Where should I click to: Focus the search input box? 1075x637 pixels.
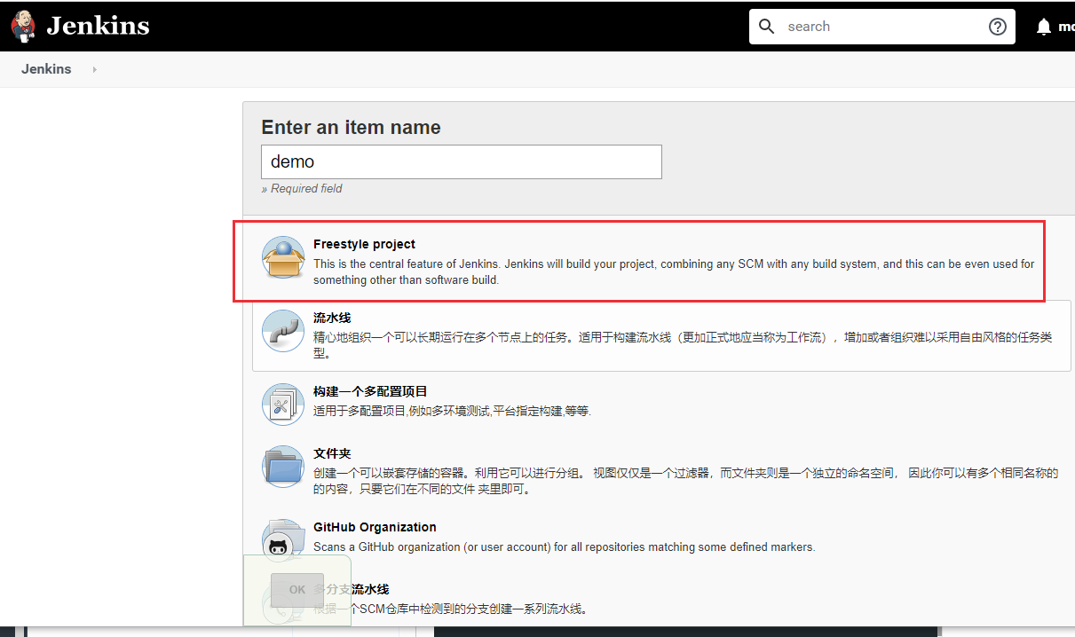point(882,27)
